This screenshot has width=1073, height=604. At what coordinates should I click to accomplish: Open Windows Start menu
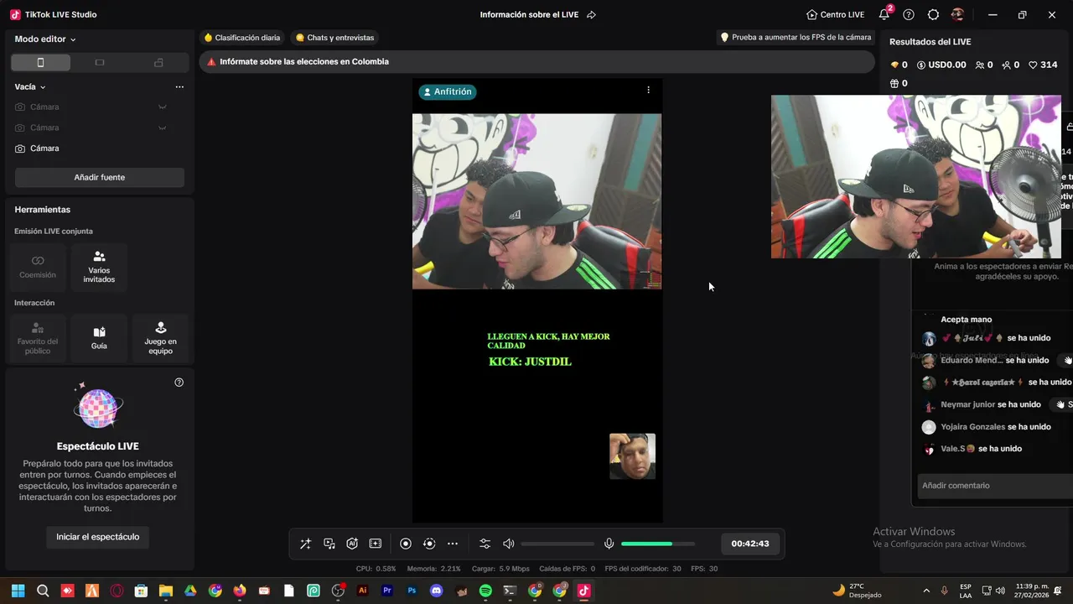(18, 591)
